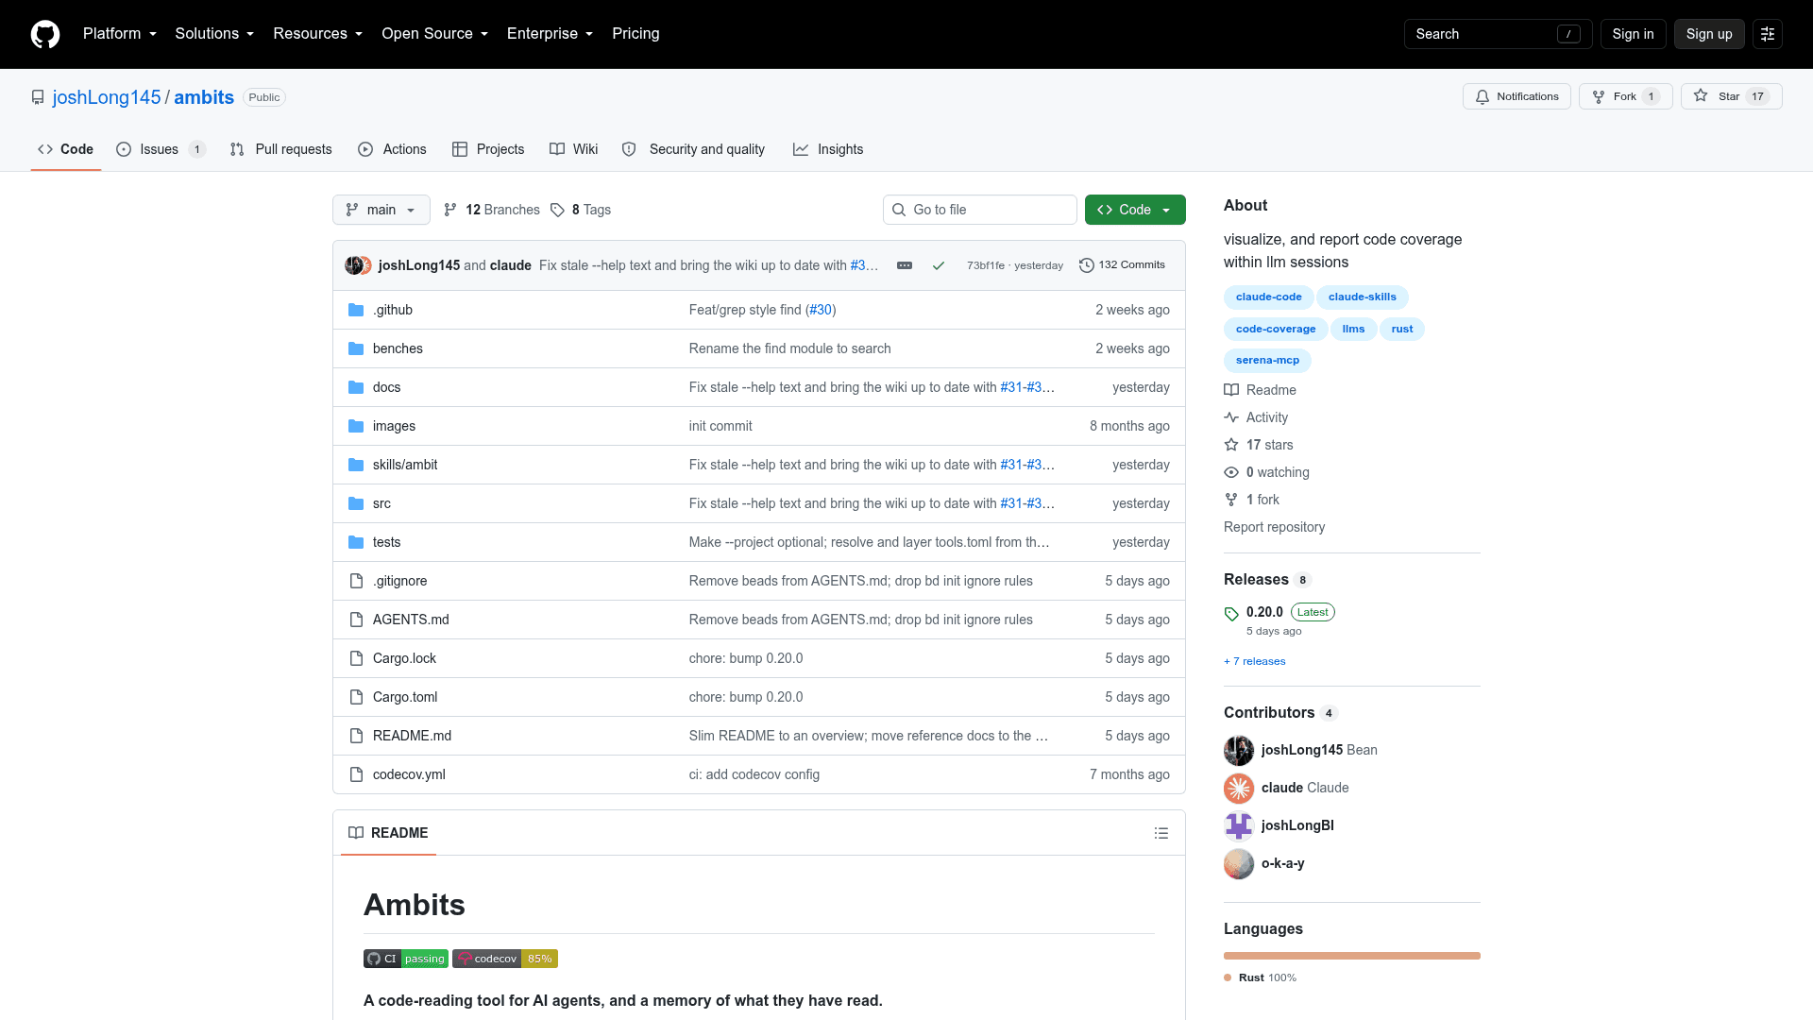1813x1020 pixels.
Task: Open the command palette settings icon
Action: (1768, 34)
